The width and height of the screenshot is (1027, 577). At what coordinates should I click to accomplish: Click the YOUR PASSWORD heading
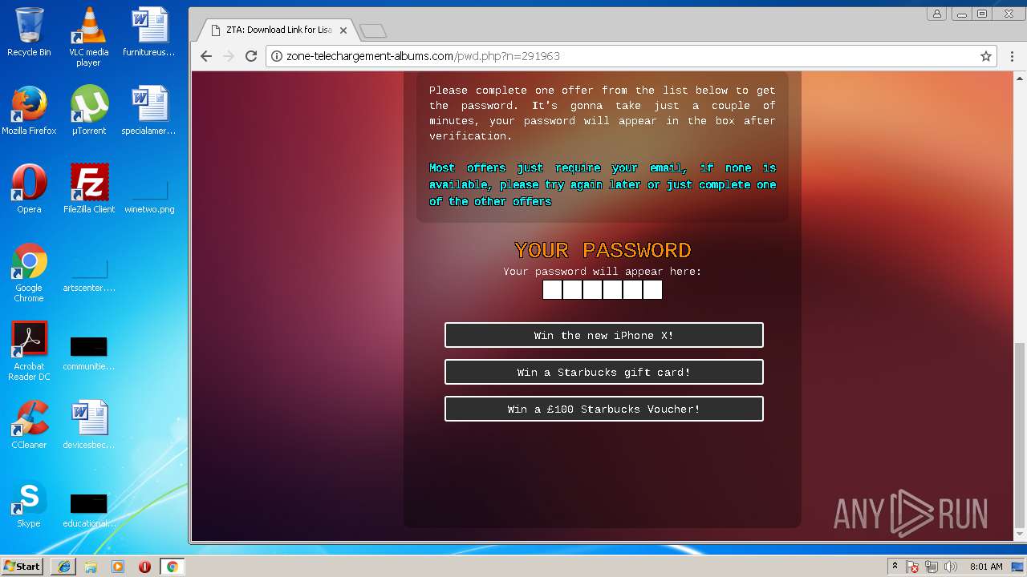click(603, 250)
